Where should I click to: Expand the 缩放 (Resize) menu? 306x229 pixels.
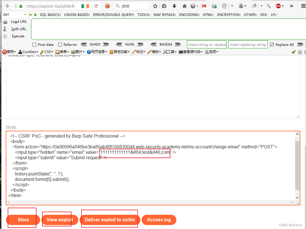154,52
